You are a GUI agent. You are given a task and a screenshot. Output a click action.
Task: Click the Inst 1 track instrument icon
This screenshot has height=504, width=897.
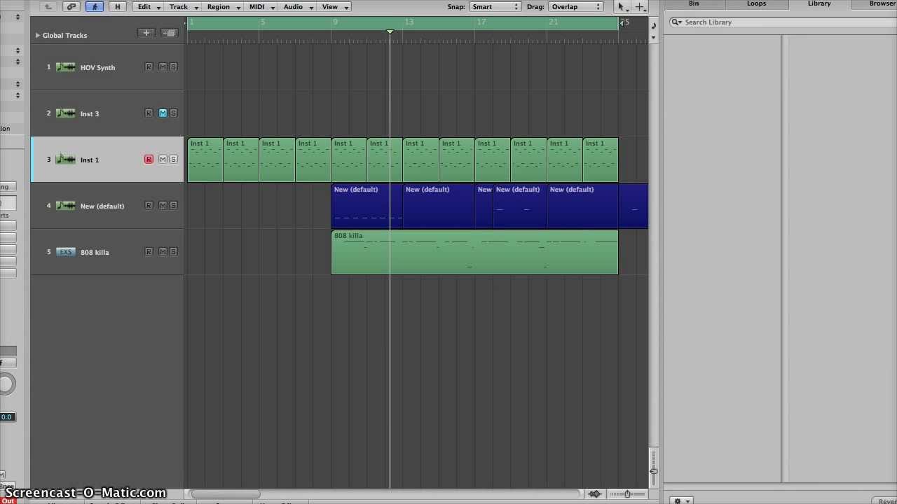pyautogui.click(x=66, y=160)
